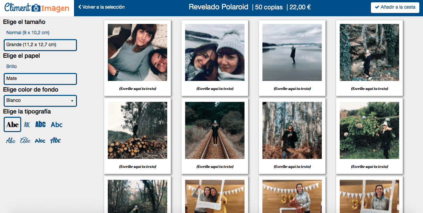Screen dimensions: 423x213
Task: Select the photo beside the hydrangea bush
Action: coord(369,130)
